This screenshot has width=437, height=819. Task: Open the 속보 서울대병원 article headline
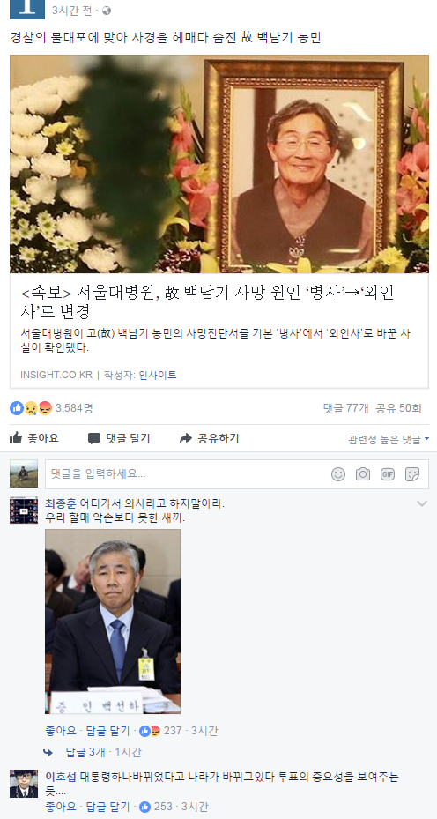click(207, 302)
